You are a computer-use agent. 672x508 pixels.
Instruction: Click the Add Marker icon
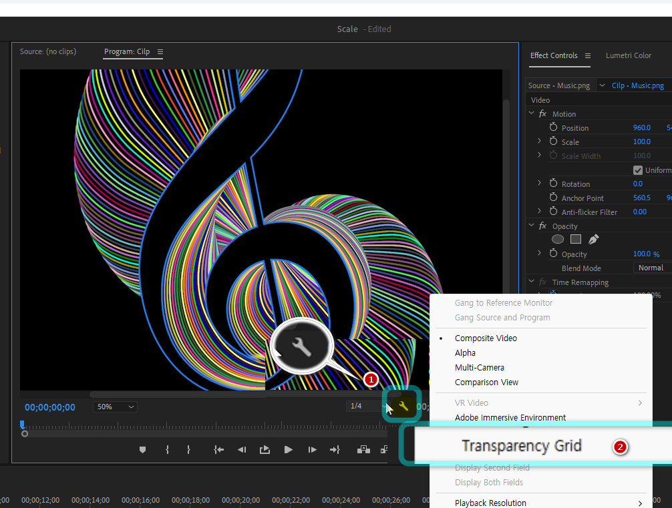[142, 450]
